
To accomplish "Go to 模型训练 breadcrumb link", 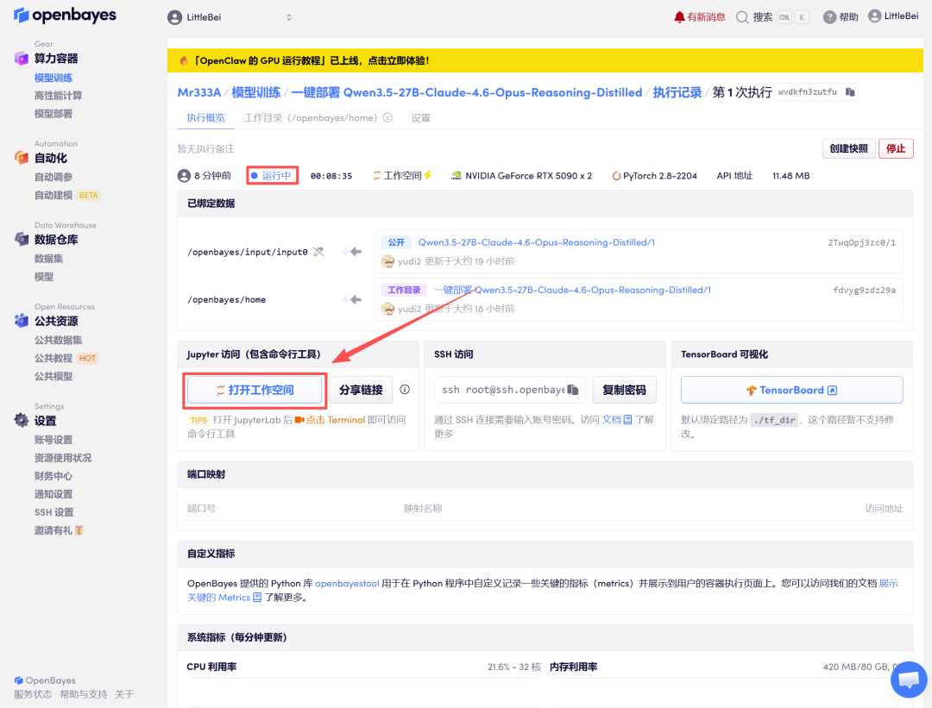I will [x=255, y=92].
